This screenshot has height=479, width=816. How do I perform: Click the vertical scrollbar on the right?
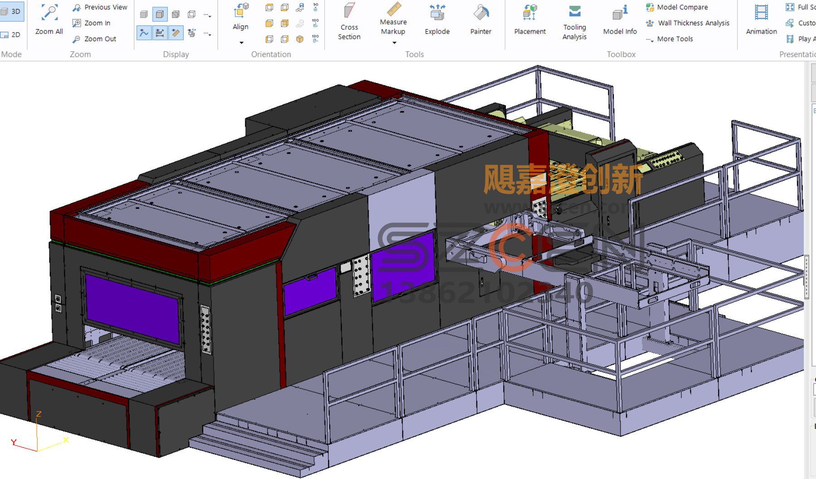pyautogui.click(x=807, y=277)
